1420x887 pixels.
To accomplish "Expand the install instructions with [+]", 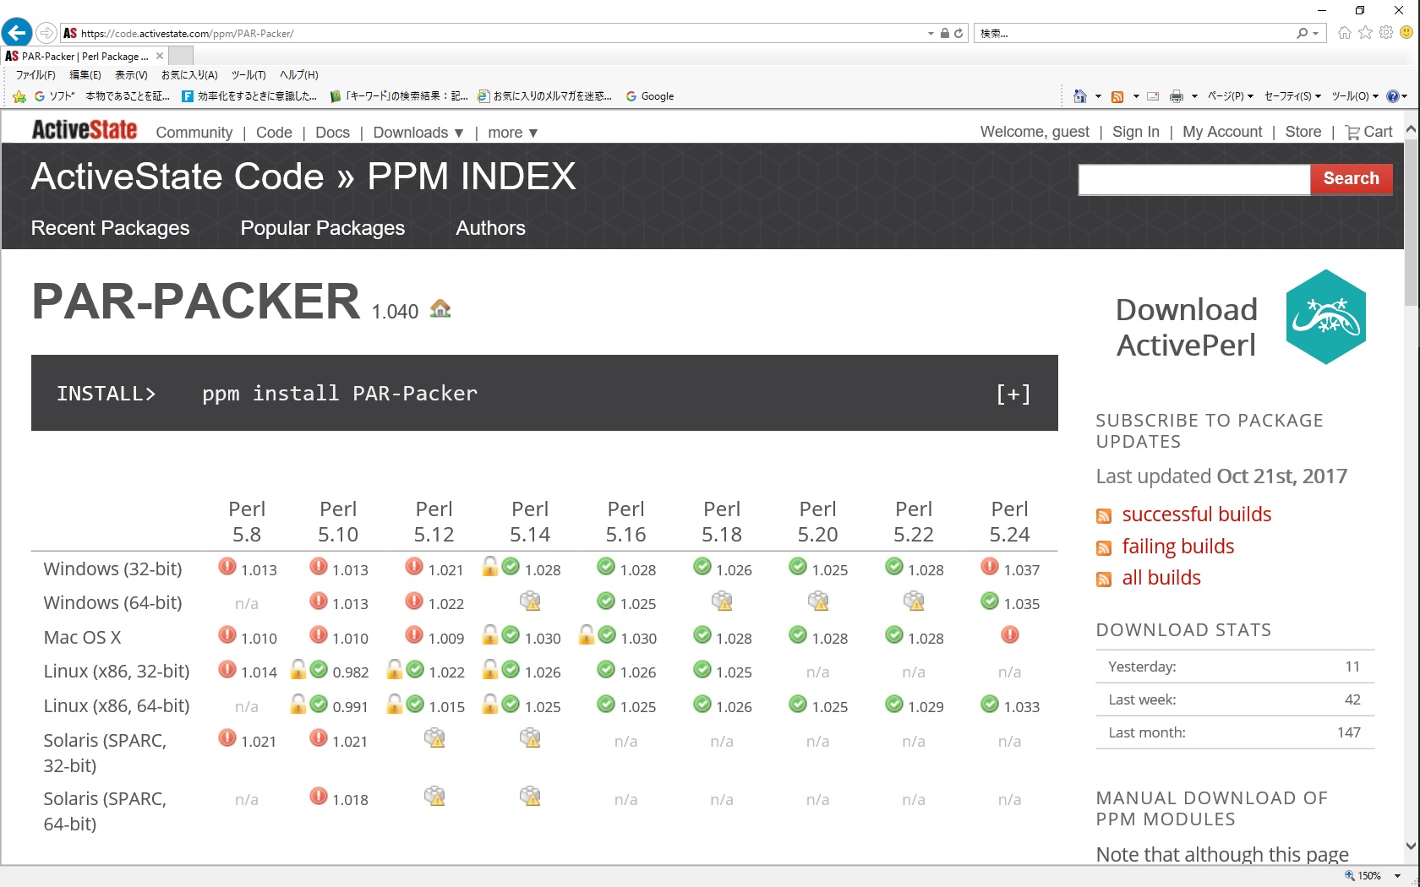I will 1013,394.
